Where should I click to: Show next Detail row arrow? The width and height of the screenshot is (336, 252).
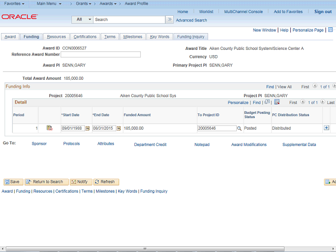click(322, 102)
